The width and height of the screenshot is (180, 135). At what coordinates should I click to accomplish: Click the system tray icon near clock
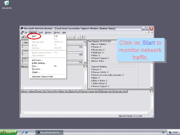click(170, 132)
